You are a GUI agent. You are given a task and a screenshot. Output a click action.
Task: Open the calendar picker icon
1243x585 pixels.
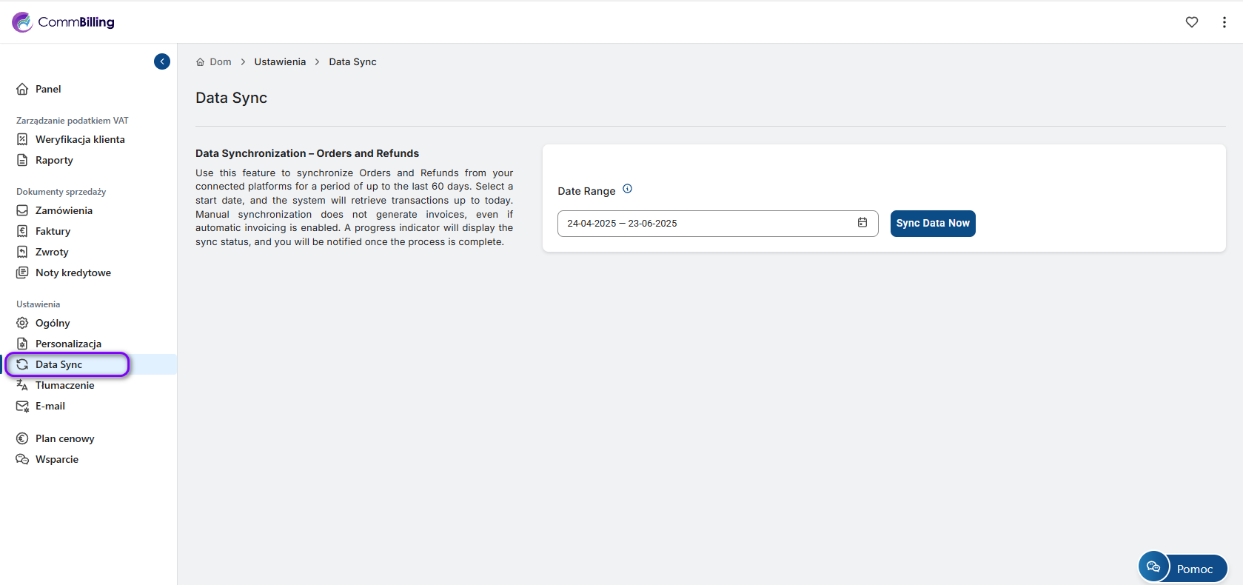coord(862,223)
